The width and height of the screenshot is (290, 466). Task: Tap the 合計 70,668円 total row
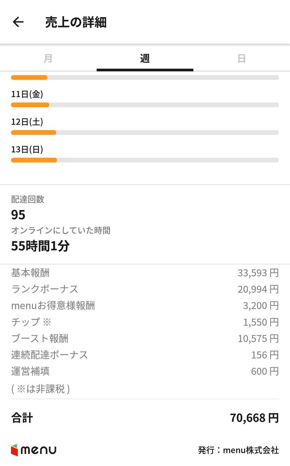145,418
